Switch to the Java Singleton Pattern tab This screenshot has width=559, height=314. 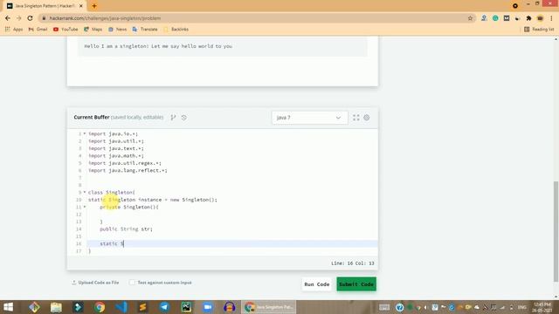(45, 6)
